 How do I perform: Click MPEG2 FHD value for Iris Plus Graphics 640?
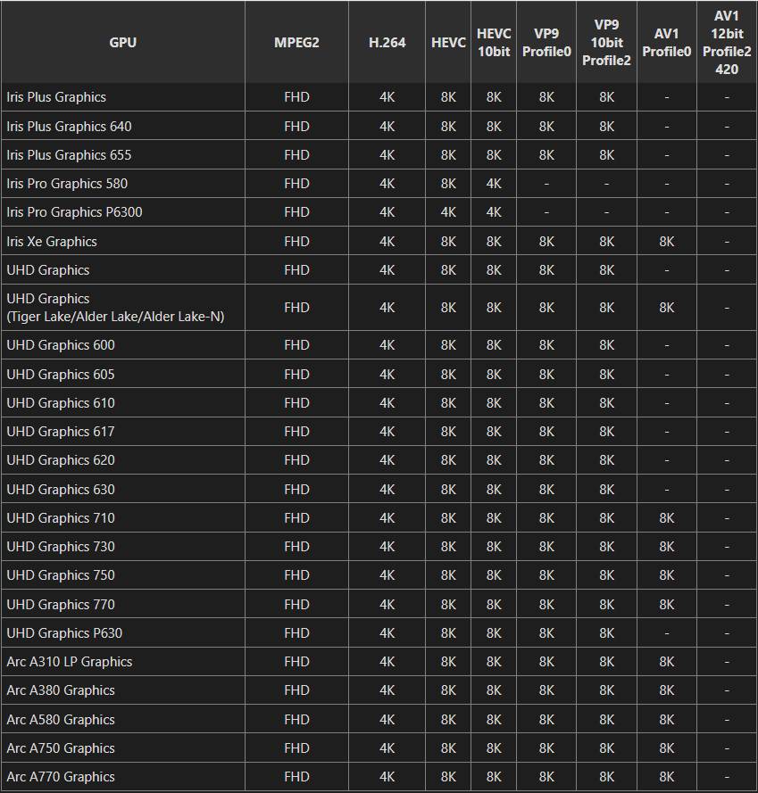pyautogui.click(x=296, y=126)
